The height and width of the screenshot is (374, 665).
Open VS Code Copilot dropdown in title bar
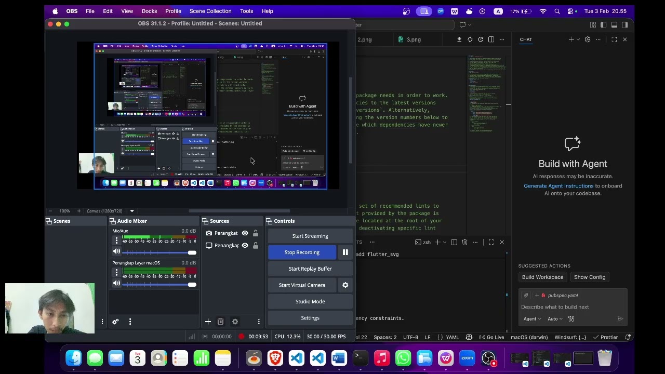465,24
